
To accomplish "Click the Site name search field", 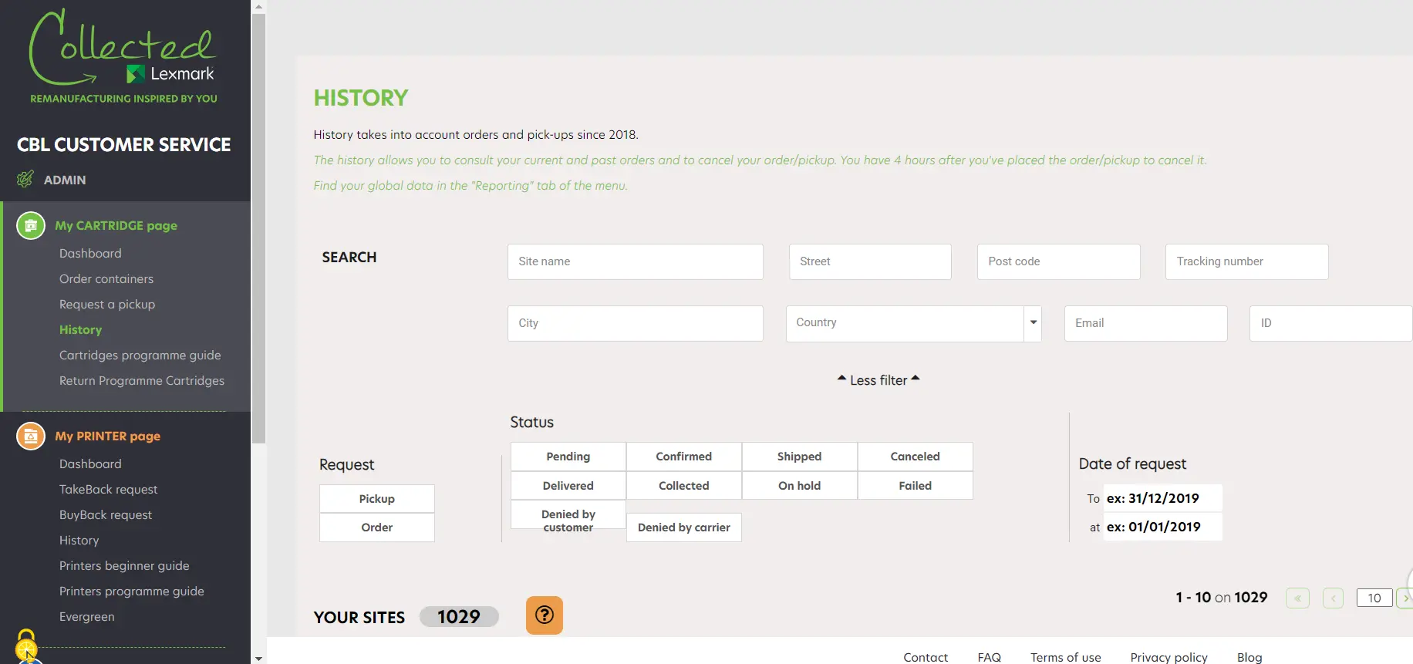I will (636, 261).
